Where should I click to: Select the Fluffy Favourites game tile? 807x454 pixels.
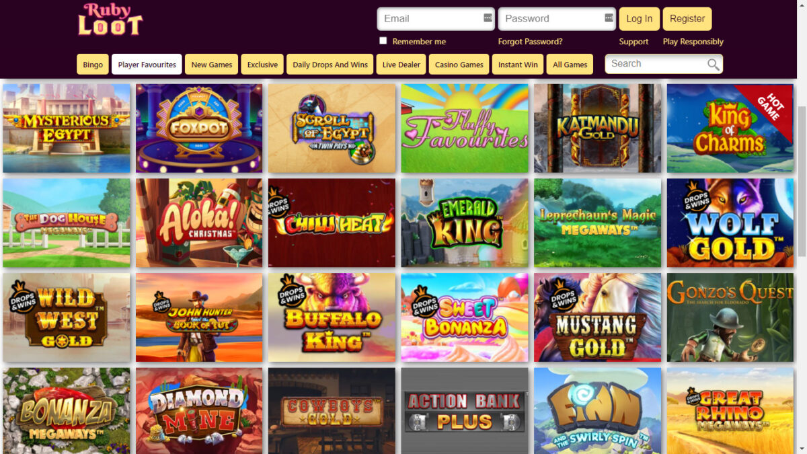click(x=465, y=128)
